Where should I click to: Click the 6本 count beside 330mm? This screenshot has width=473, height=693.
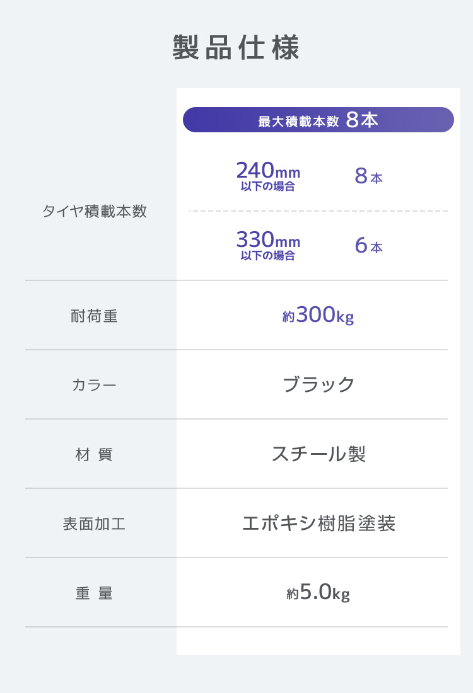click(368, 246)
